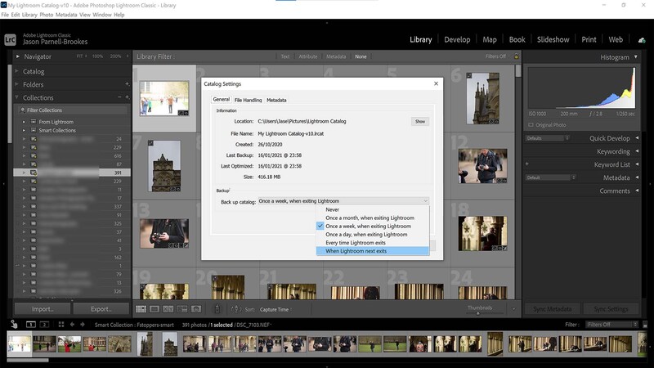This screenshot has width=654, height=368.
Task: Open the Back up catalog dropdown
Action: [x=343, y=200]
